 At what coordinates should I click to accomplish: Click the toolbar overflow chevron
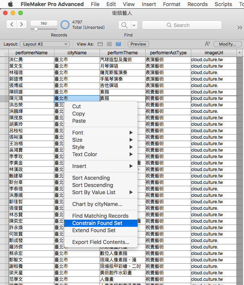pyautogui.click(x=239, y=27)
